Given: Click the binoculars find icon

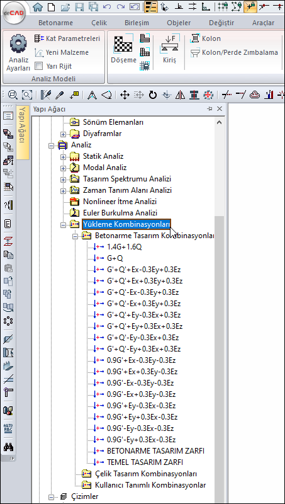Looking at the screenshot, I should pyautogui.click(x=8, y=447).
